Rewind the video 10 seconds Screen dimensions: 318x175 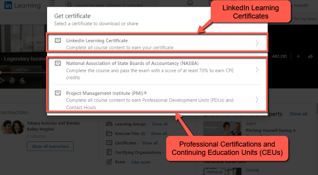pos(12,80)
